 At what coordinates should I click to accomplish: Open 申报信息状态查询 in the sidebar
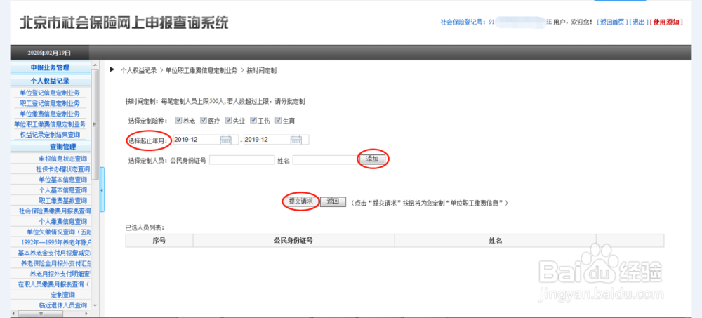click(x=63, y=159)
